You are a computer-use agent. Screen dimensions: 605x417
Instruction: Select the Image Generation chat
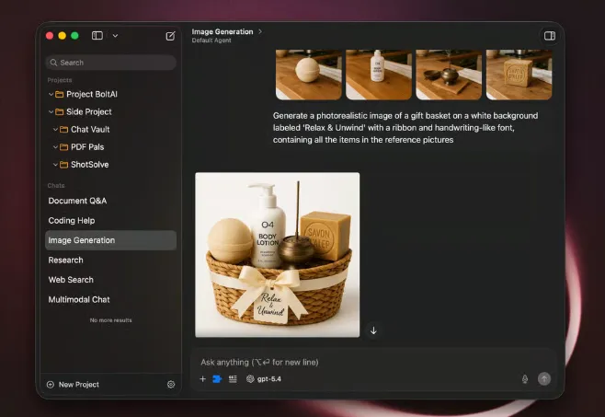point(111,240)
